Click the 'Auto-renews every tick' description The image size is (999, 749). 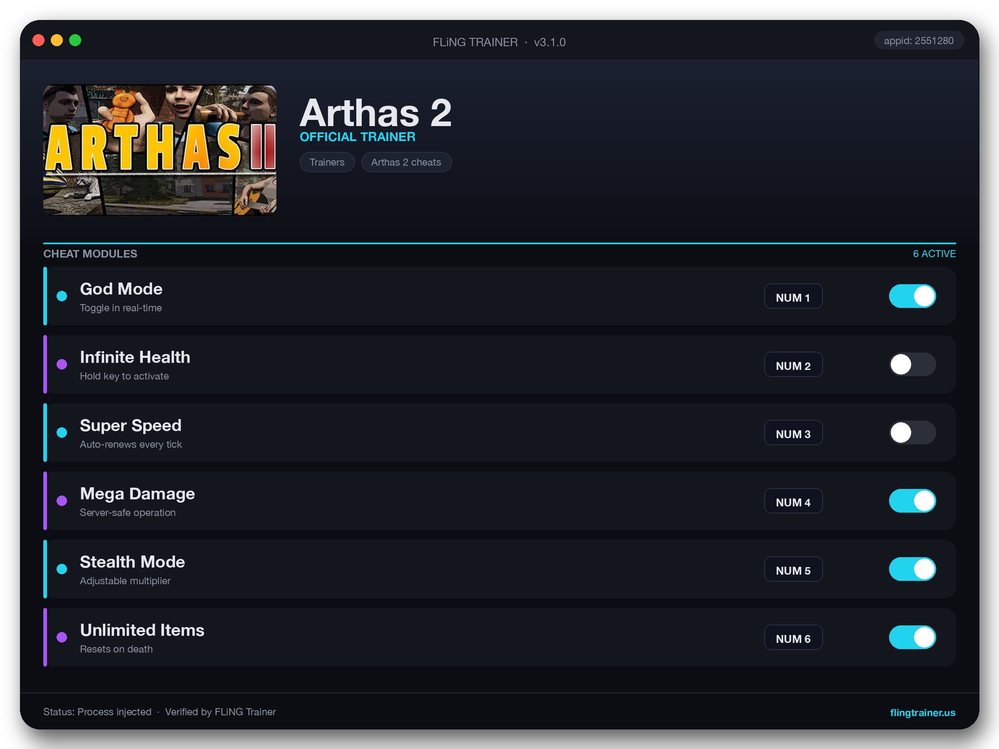tap(131, 444)
